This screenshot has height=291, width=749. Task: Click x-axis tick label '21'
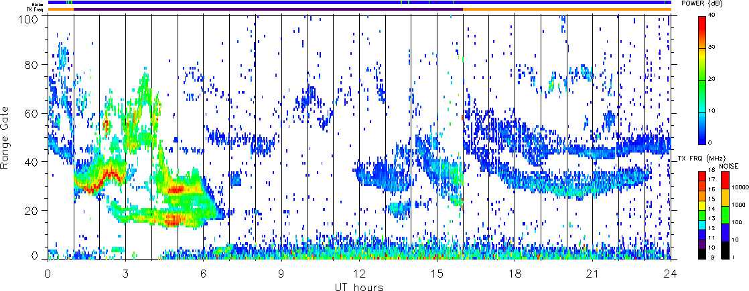pyautogui.click(x=593, y=272)
